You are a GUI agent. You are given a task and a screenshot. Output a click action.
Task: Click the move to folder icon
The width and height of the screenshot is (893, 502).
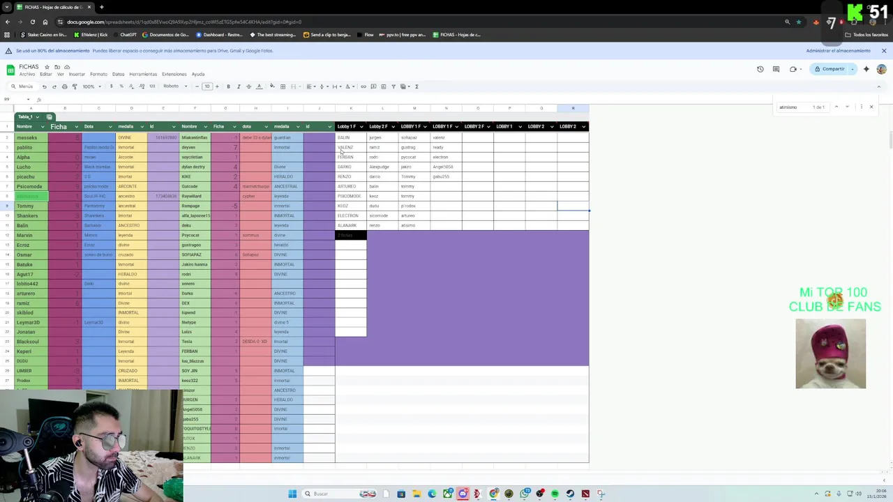(57, 67)
